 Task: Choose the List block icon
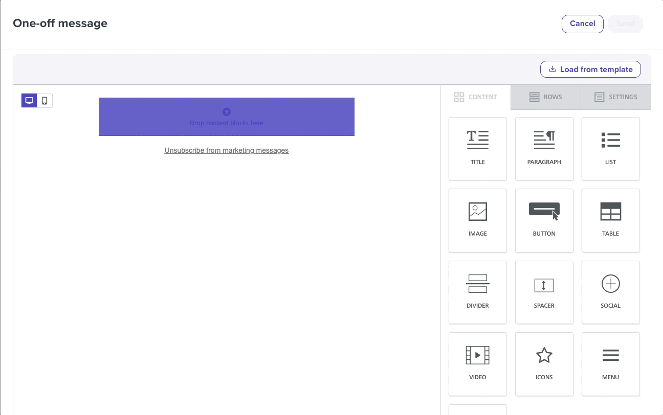coord(610,148)
